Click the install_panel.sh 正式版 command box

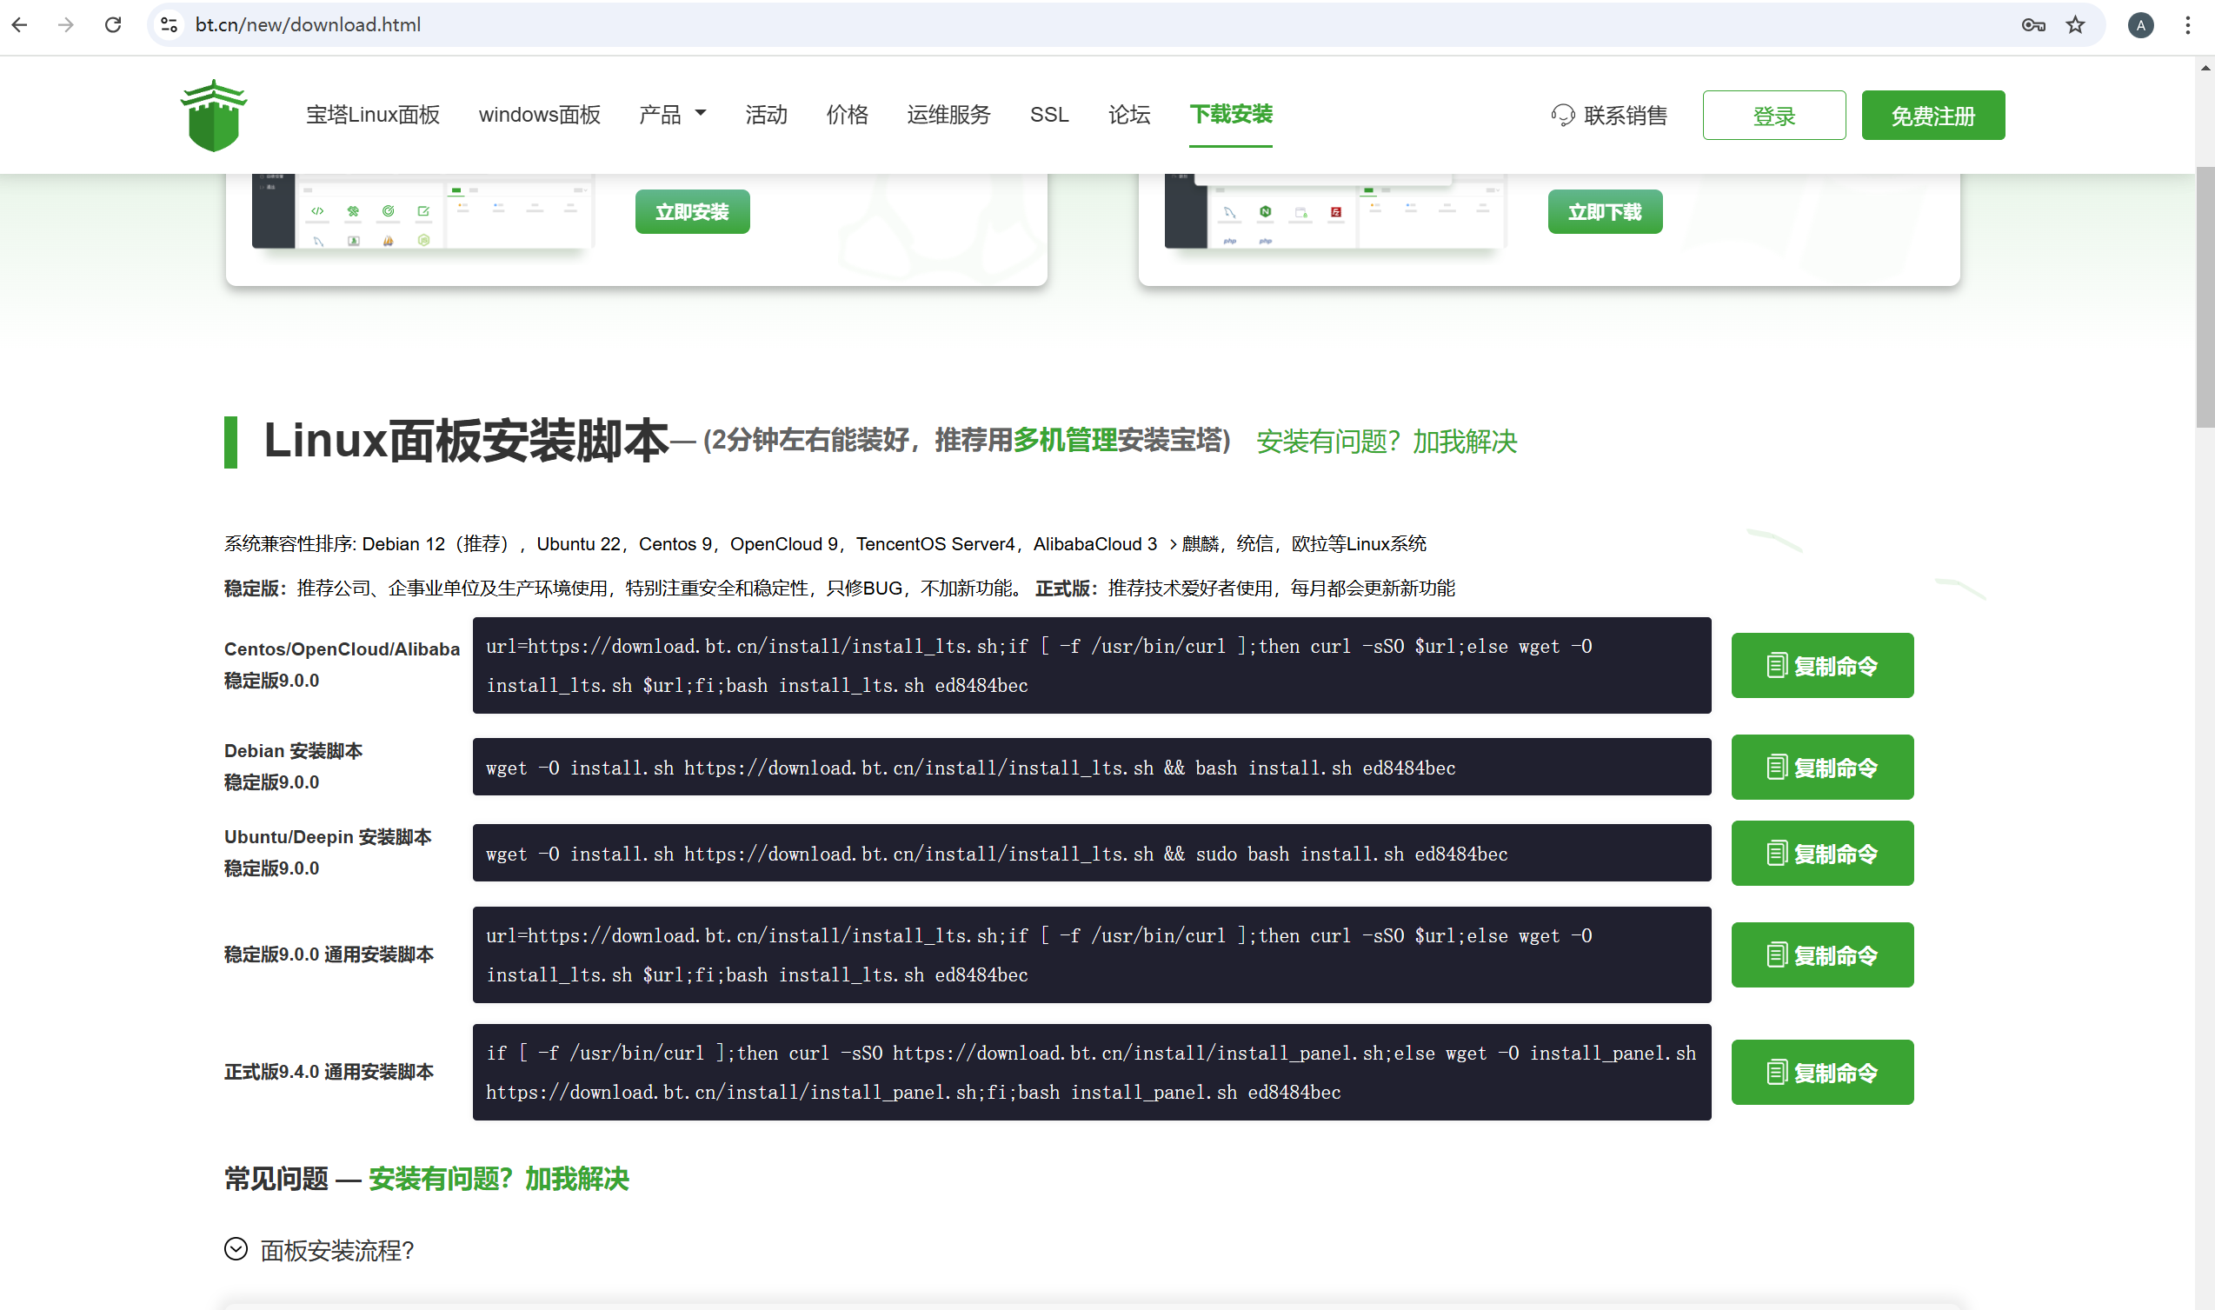pos(1091,1073)
